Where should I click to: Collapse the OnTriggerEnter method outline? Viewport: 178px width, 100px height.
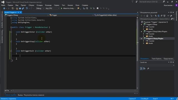coord(11,32)
